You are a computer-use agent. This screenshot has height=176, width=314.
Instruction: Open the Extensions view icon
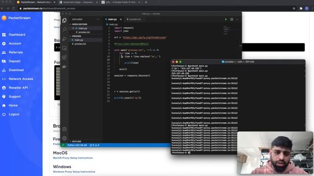(64, 57)
